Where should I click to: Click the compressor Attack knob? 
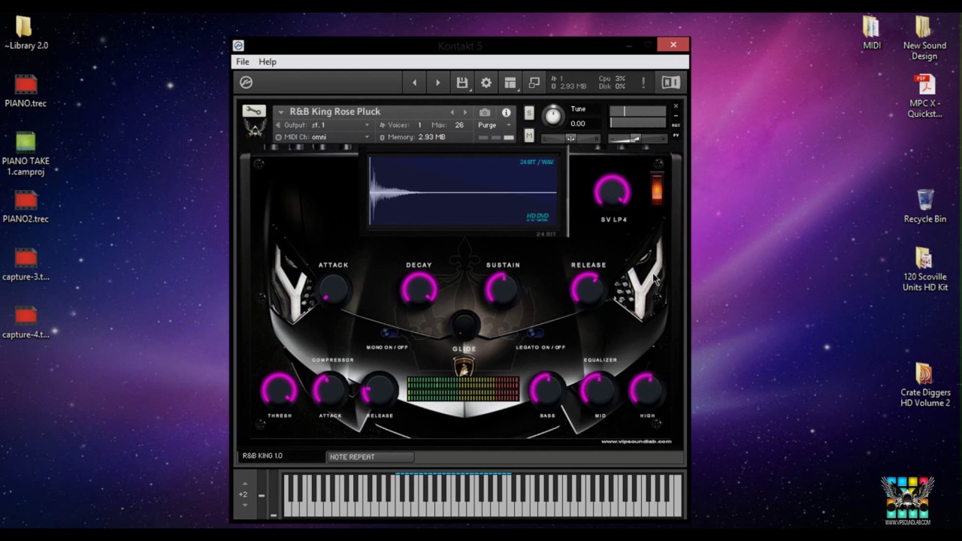(x=330, y=391)
